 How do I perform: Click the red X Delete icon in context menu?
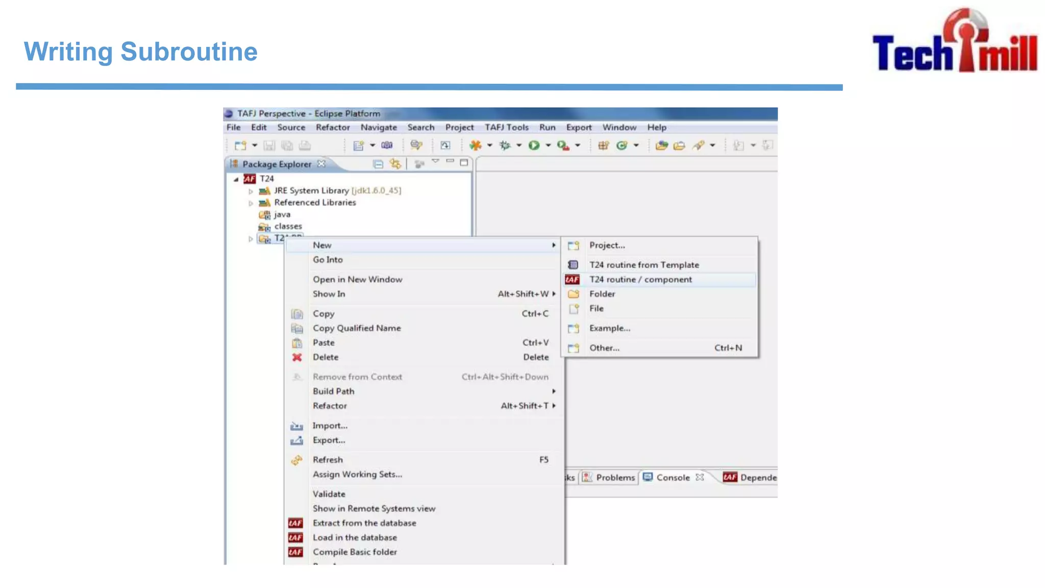(x=297, y=357)
